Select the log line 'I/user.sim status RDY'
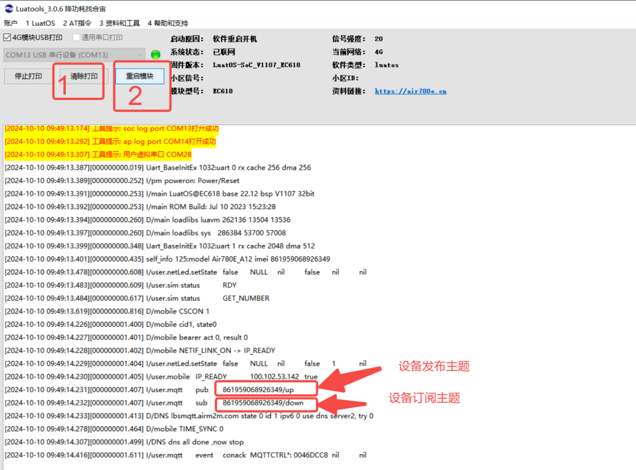 point(121,285)
